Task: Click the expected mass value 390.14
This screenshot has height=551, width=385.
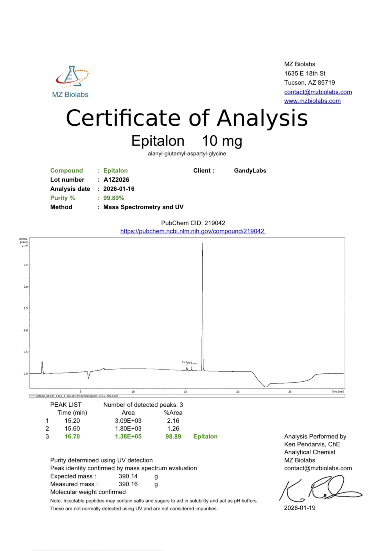Action: 128,476
